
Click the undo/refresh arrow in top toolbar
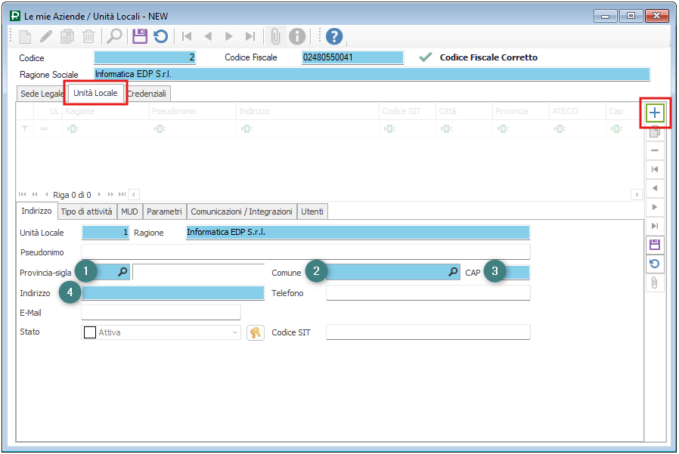coord(160,36)
